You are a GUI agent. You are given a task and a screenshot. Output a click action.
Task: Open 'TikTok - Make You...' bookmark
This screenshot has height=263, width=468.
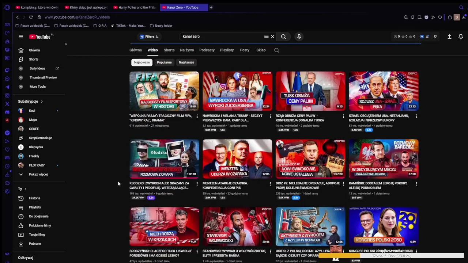coord(128,26)
